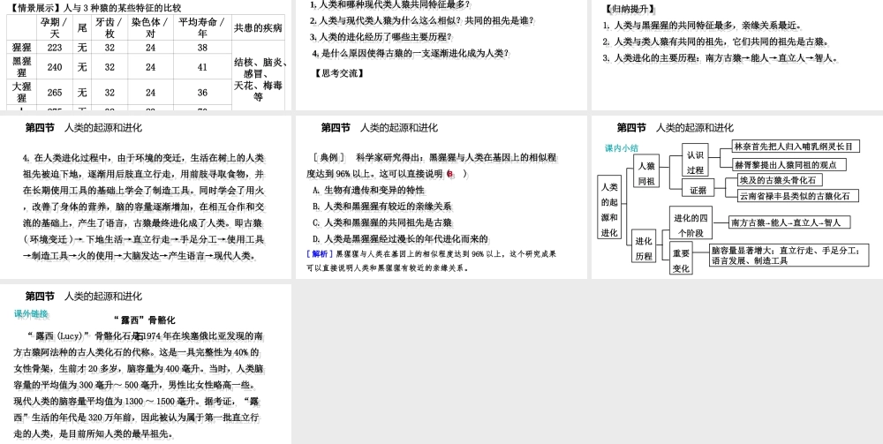The width and height of the screenshot is (883, 444).
Task: Click summary point 3 on 进化的主要历程
Action: (x=721, y=58)
